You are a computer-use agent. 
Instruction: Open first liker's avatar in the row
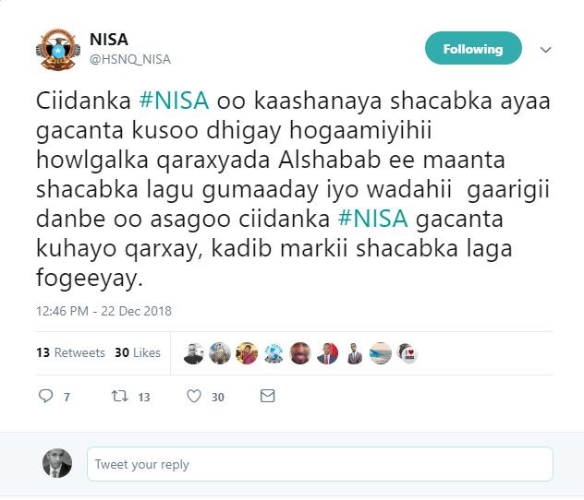pos(193,352)
